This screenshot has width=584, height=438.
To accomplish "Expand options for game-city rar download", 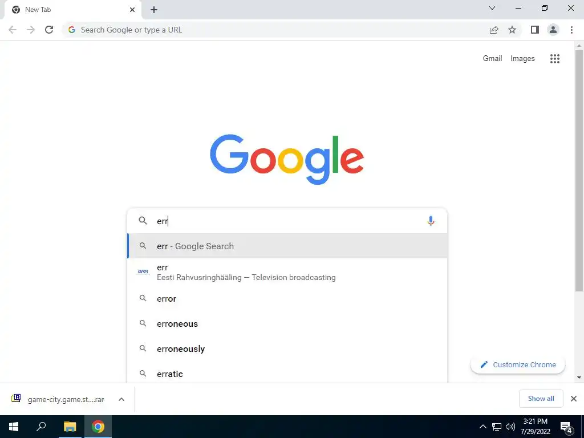I will coord(121,399).
